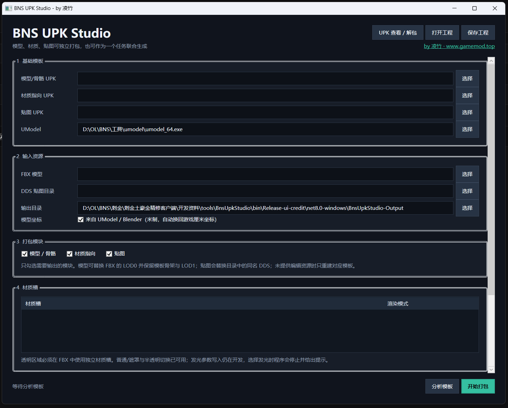
Task: Click the FBX 模型 path field
Action: (x=265, y=174)
